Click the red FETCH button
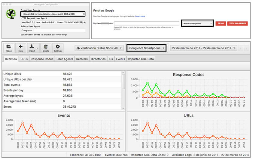This screenshot has height=160, width=253. [x=221, y=23]
